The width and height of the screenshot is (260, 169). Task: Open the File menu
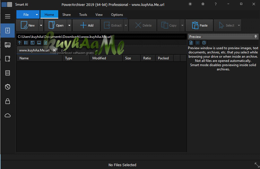tap(26, 15)
